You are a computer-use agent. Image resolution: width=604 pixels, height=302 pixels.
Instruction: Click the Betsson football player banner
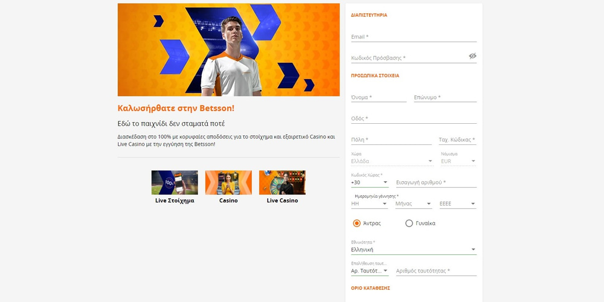[x=228, y=50]
